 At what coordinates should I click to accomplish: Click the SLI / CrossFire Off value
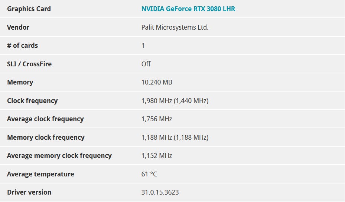146,64
